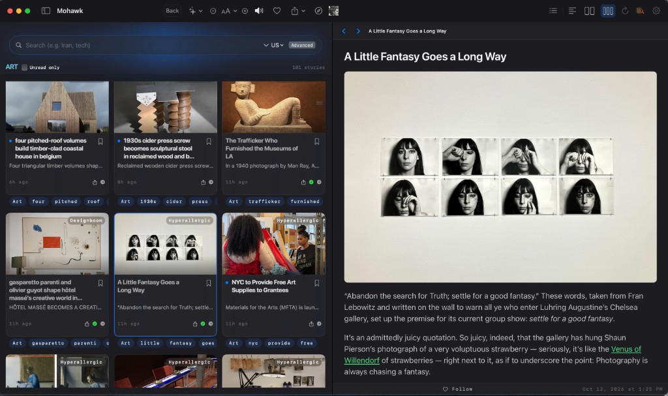Share the NYC to Provide Free Art card
This screenshot has width=668, height=396.
(x=311, y=324)
